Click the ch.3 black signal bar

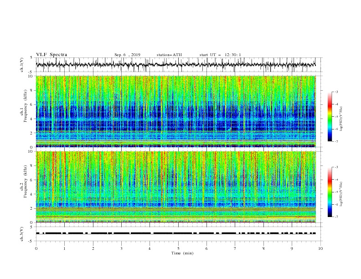point(176,233)
